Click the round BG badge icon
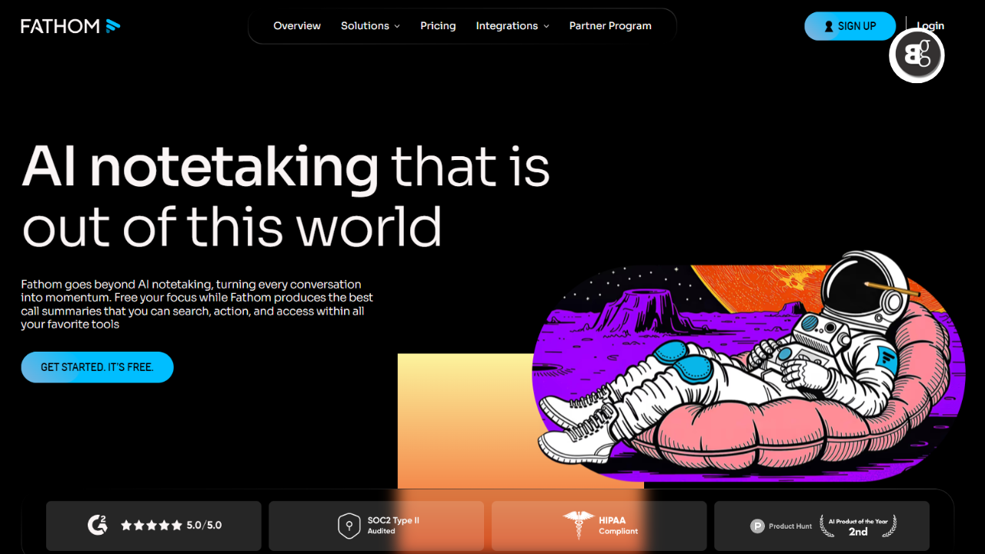 [917, 55]
